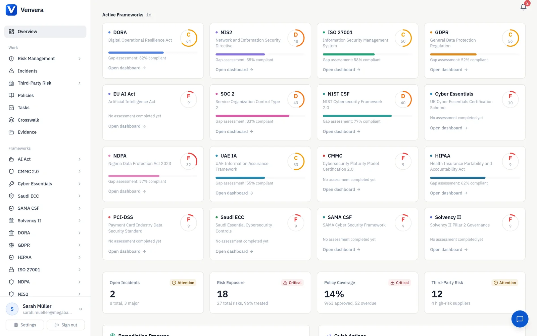Image resolution: width=537 pixels, height=336 pixels.
Task: Click the Third-Party Risk building icon
Action: click(11, 83)
